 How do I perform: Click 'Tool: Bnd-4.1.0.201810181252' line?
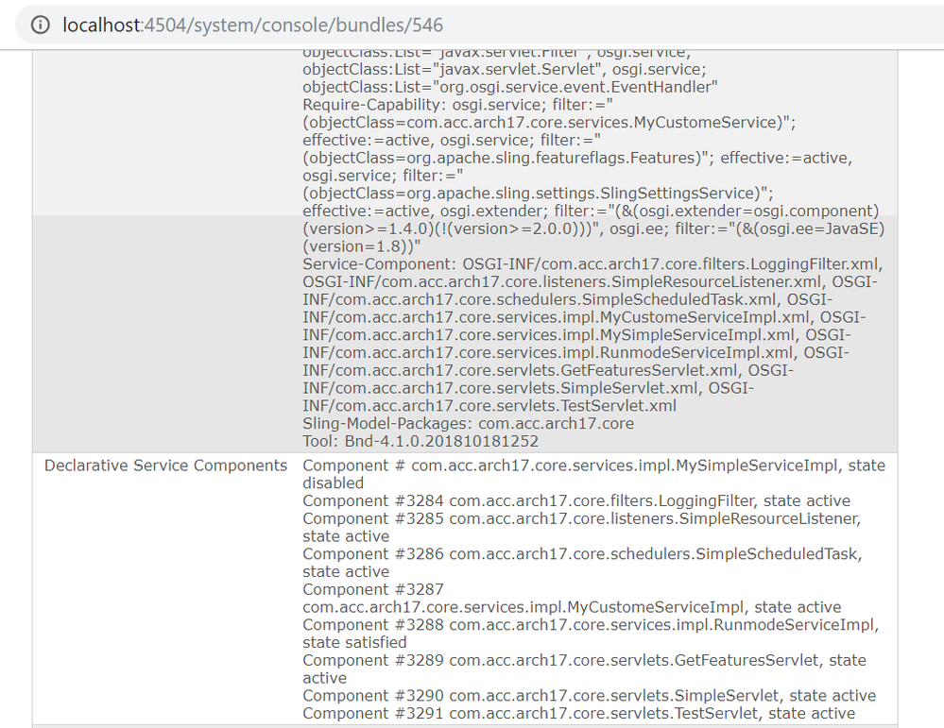click(421, 441)
